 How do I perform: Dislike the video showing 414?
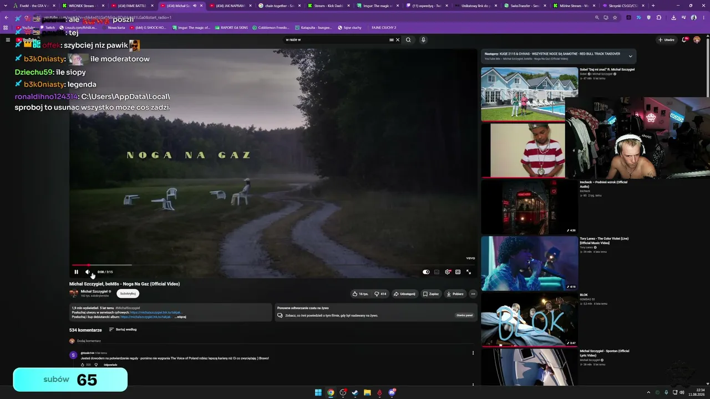[x=380, y=294]
